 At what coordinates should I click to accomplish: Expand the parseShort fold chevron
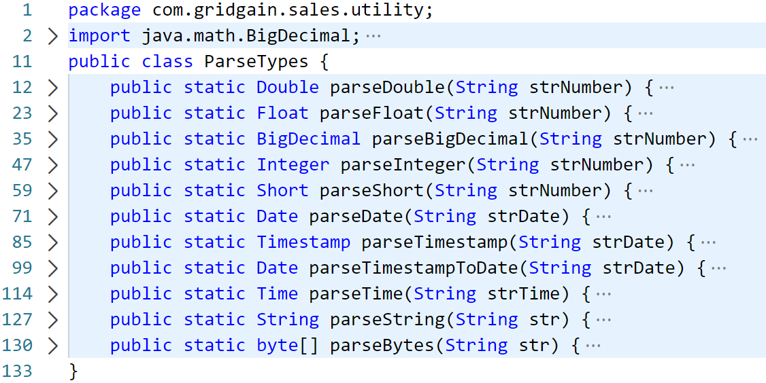53,191
